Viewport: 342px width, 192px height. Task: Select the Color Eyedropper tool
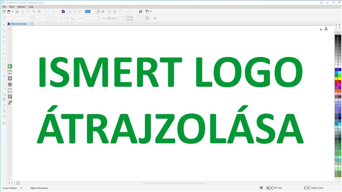click(x=4, y=106)
